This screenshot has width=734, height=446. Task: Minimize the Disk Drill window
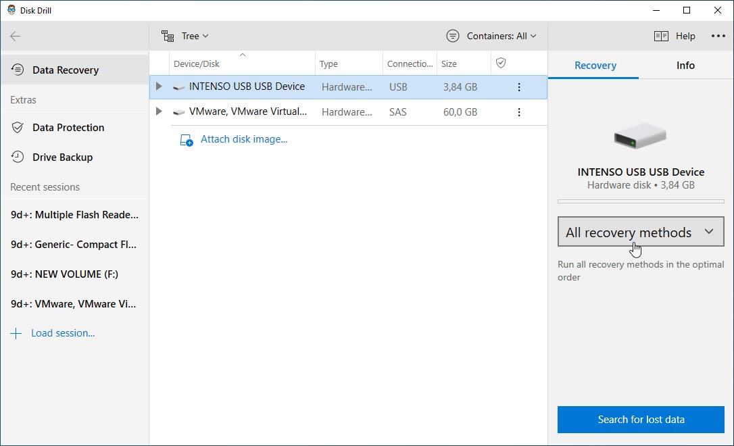656,10
